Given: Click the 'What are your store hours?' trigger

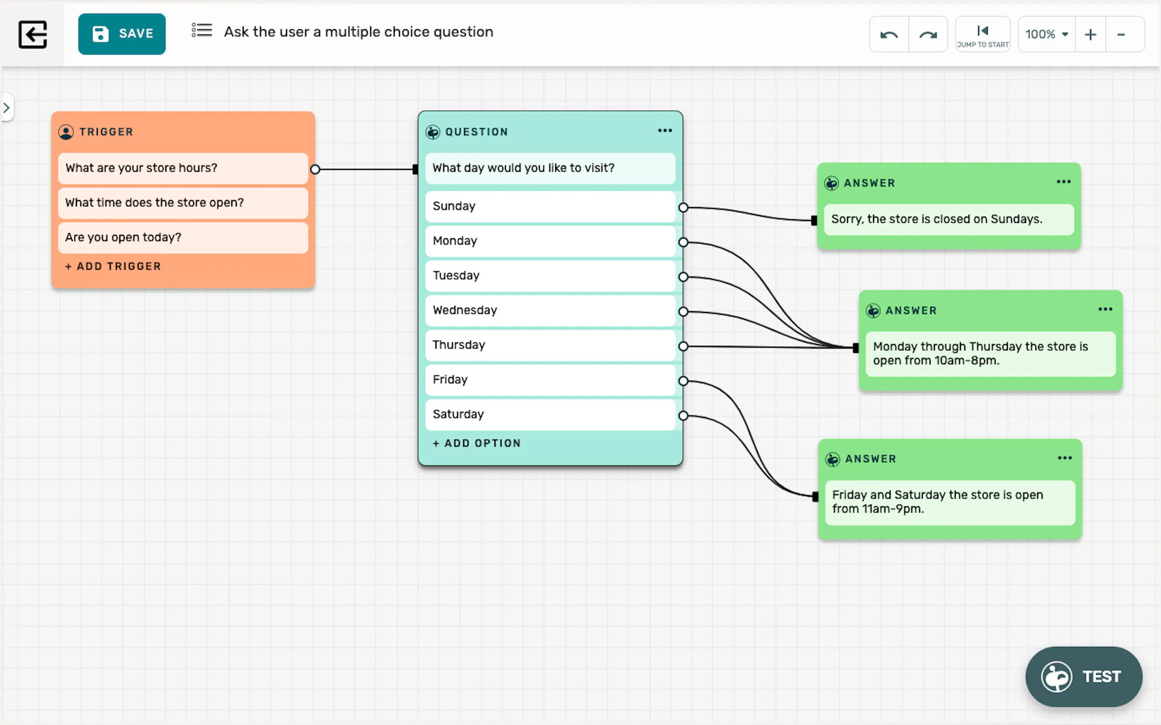Looking at the screenshot, I should [x=182, y=168].
